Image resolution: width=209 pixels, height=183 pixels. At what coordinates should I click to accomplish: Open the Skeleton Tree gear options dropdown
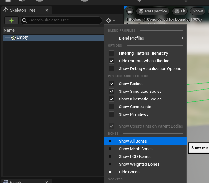click(x=111, y=20)
